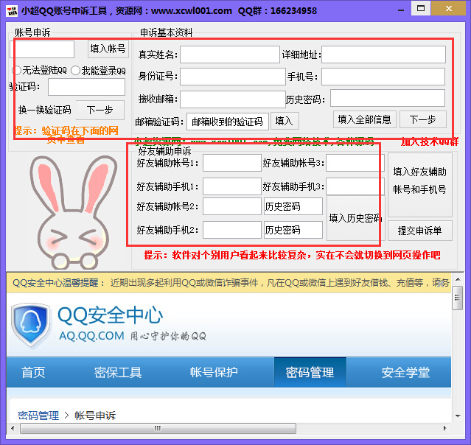Open the 首页 tab
The width and height of the screenshot is (471, 445).
[x=33, y=372]
